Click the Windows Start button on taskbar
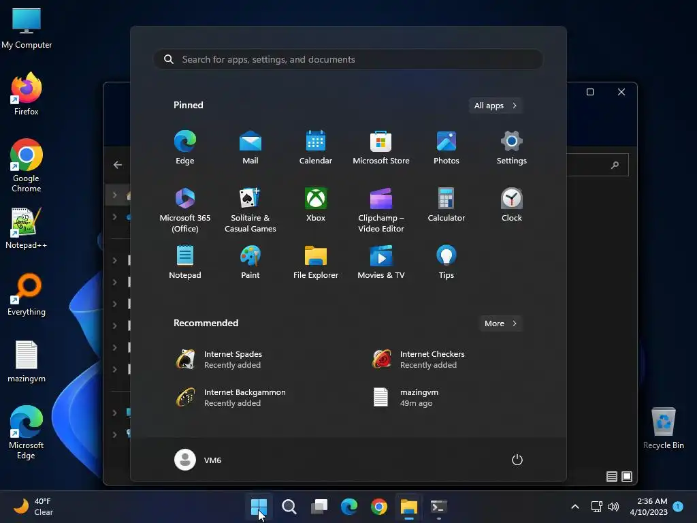The height and width of the screenshot is (523, 697). pos(259,507)
